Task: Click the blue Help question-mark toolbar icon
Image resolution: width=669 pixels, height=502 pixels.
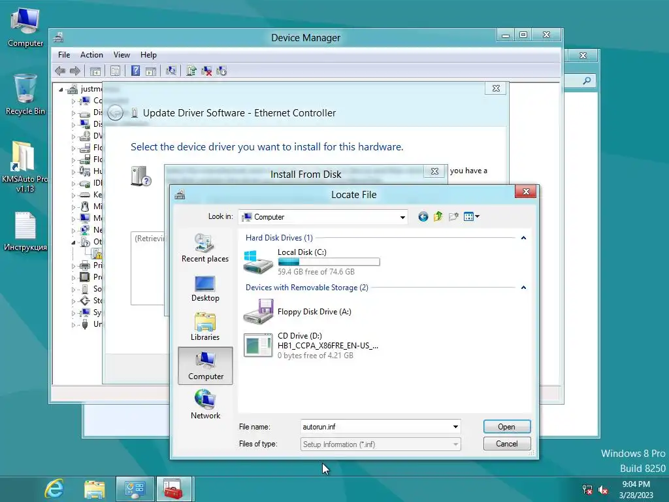Action: click(135, 71)
